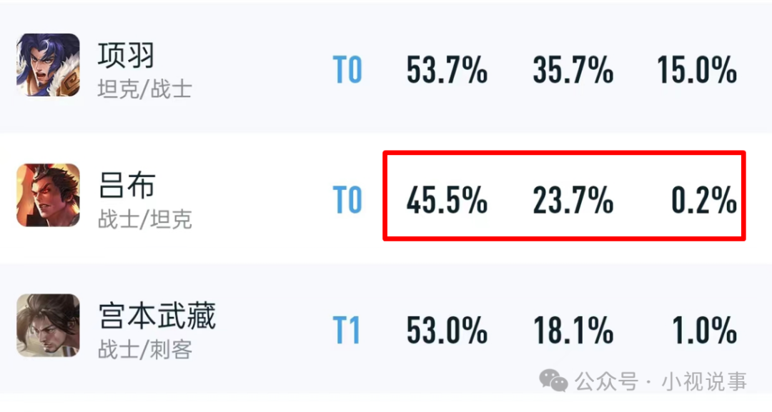Select 吕布's 23.7% pick rate value
This screenshot has width=772, height=412.
pyautogui.click(x=573, y=200)
